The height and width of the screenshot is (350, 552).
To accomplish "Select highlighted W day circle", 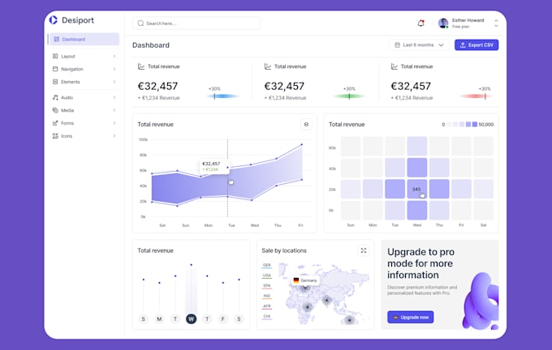I will [191, 319].
